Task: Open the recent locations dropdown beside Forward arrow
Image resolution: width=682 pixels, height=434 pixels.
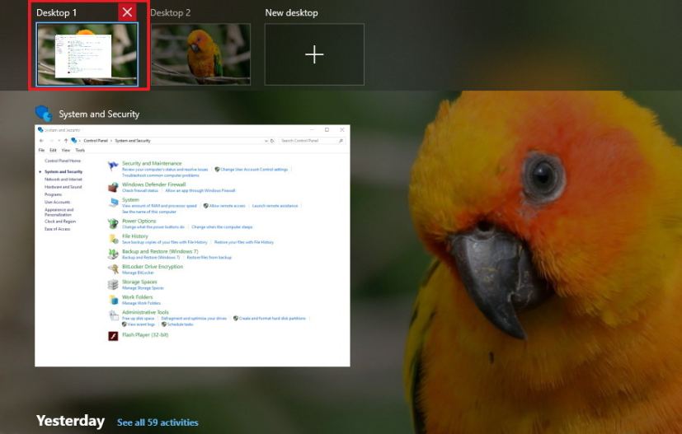Action: (59, 141)
